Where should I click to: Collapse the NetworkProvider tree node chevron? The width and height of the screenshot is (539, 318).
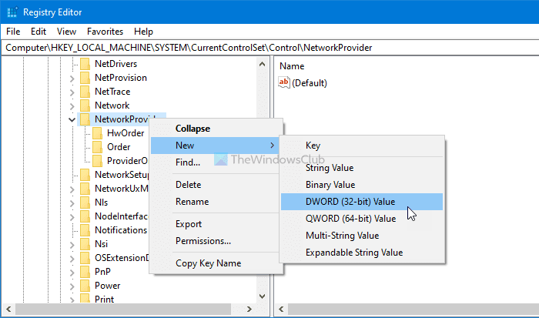coord(72,119)
